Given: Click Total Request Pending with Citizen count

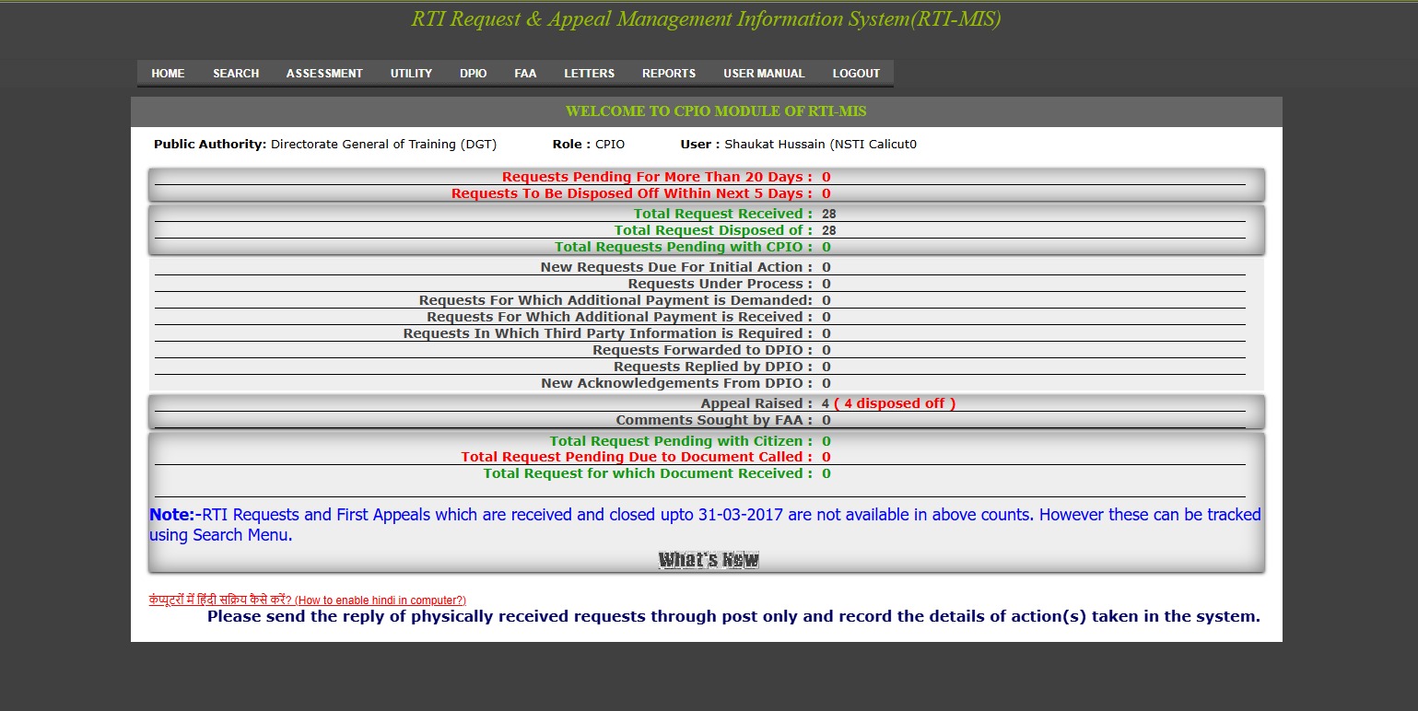Looking at the screenshot, I should [826, 441].
